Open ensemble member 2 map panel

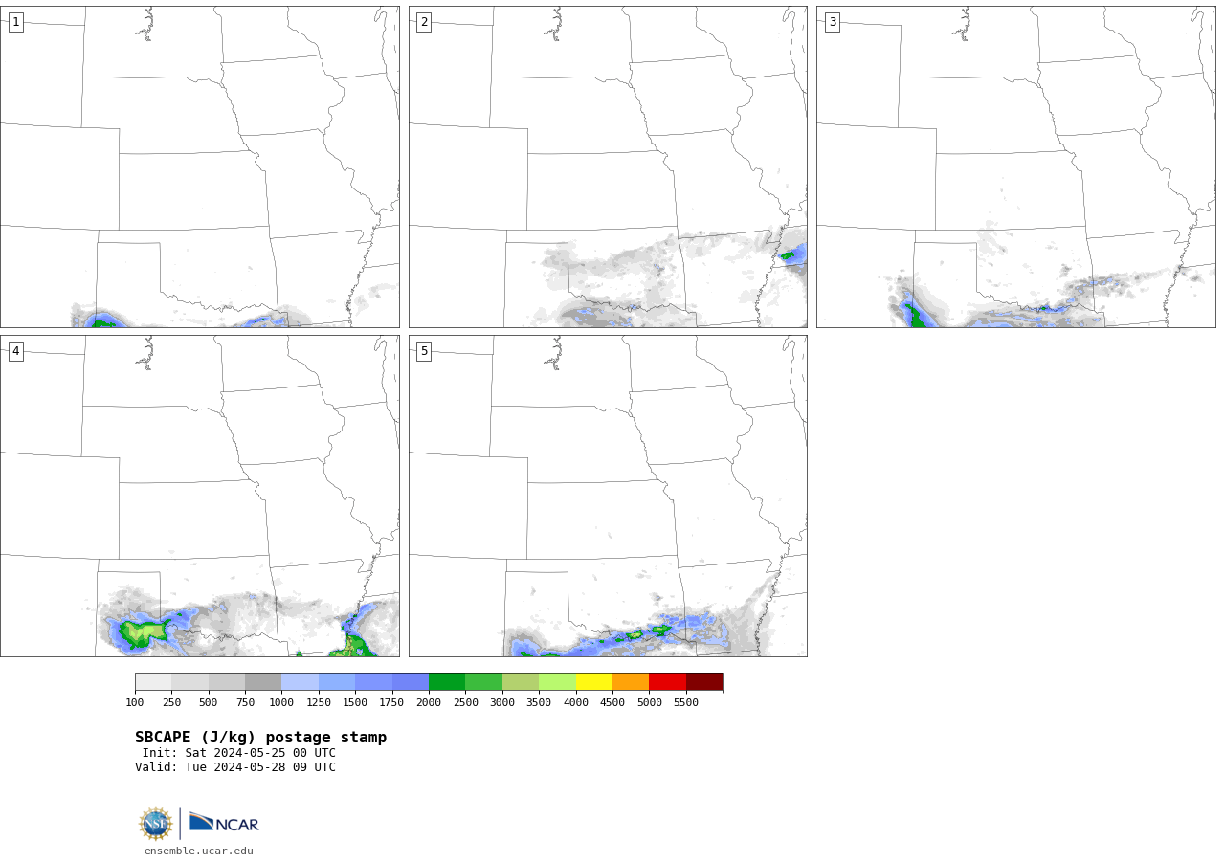(x=608, y=166)
